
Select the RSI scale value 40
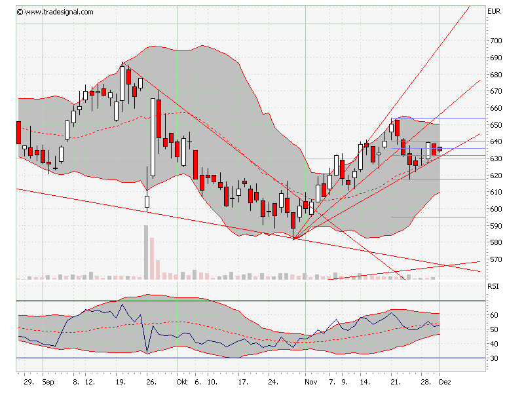494,344
